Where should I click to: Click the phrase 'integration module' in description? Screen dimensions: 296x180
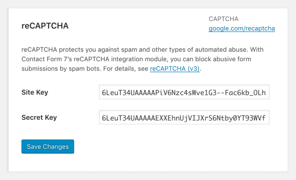coord(139,59)
